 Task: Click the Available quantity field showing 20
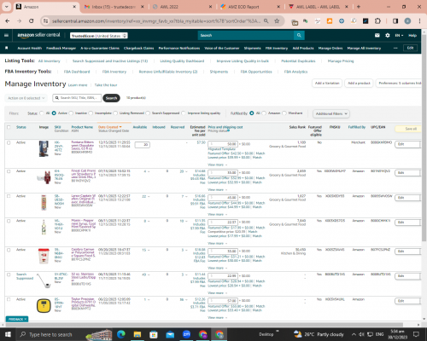[143, 145]
